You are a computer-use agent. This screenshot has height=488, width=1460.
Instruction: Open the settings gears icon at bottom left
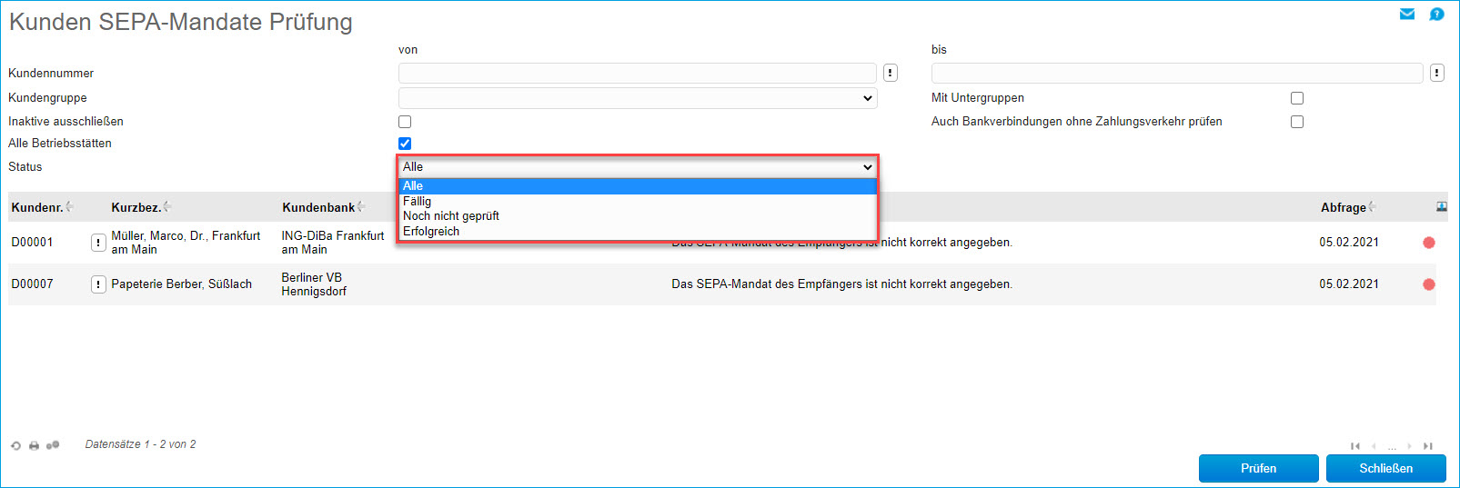53,445
